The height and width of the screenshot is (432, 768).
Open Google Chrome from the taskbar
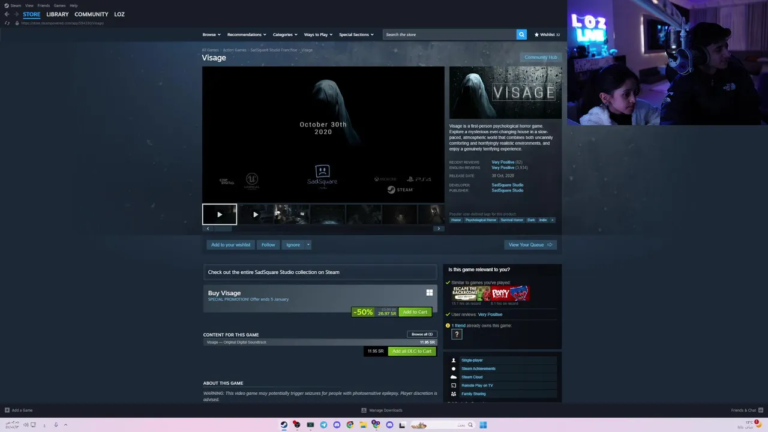click(350, 425)
